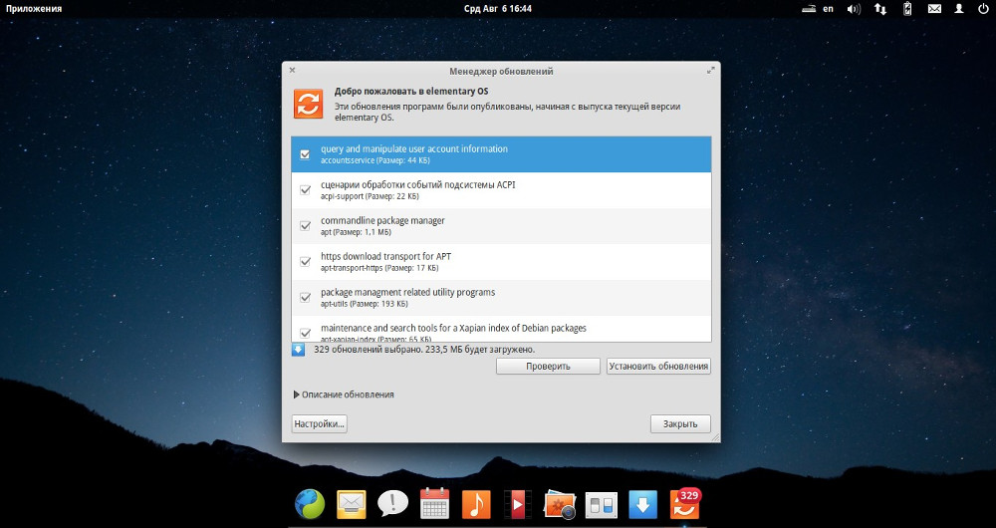Open Настройки... settings button
This screenshot has height=528, width=996.
(319, 423)
